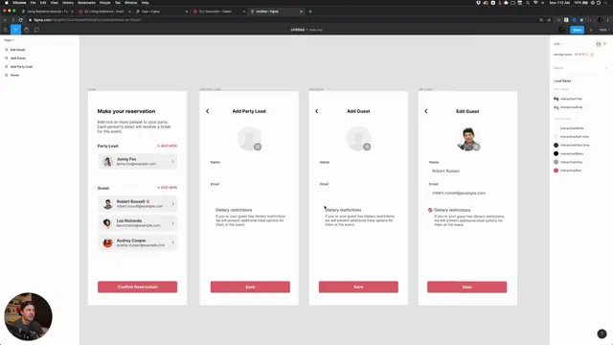Click the photo edit badge on Add Party Lead avatar
The height and width of the screenshot is (345, 613).
coord(258,147)
